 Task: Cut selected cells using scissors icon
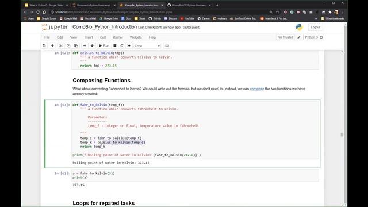pos(61,46)
